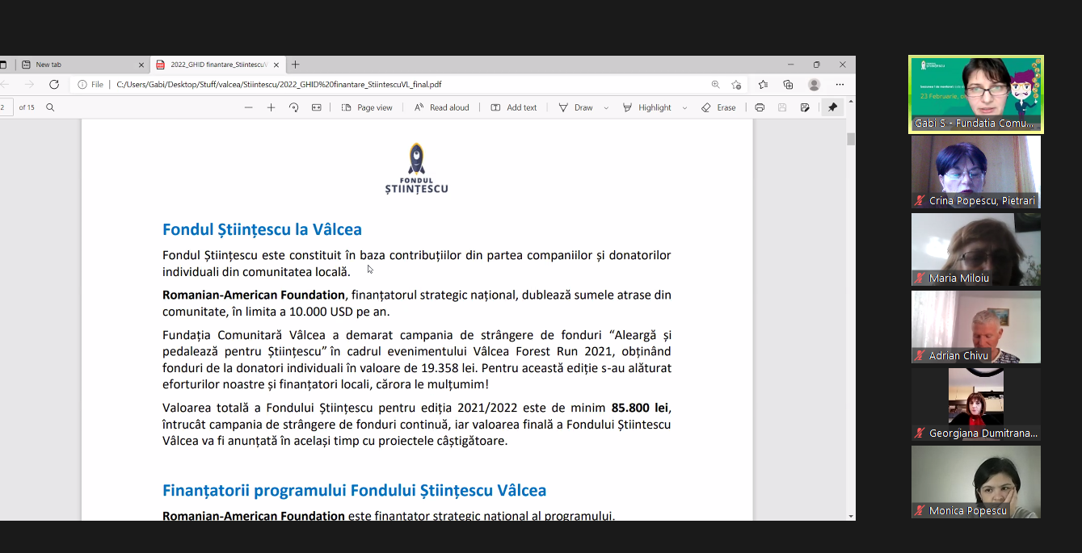Image resolution: width=1082 pixels, height=553 pixels.
Task: Open the Favorites list icon
Action: click(763, 84)
